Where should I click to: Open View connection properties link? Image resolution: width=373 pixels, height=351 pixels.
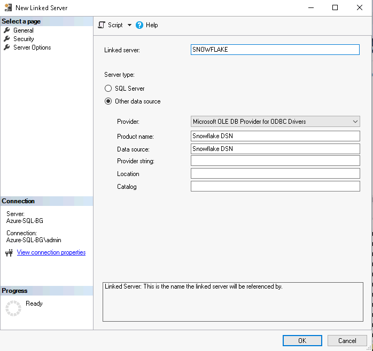click(x=51, y=252)
